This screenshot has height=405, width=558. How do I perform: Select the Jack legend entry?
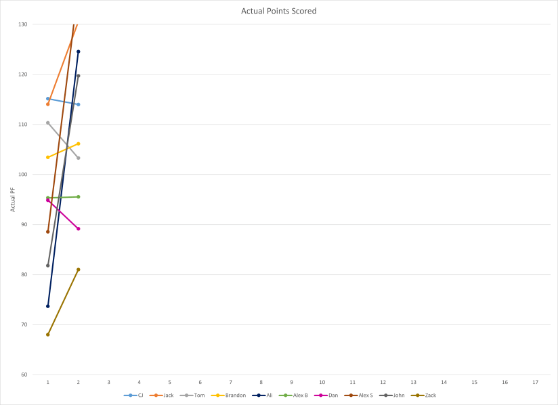165,395
